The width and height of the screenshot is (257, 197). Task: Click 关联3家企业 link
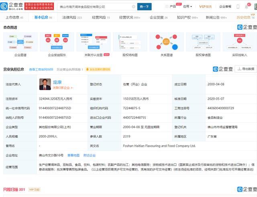pos(63,88)
